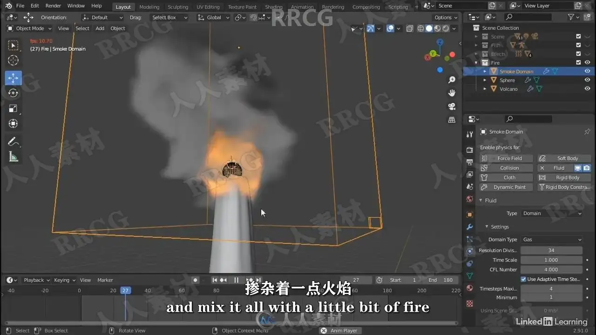Open the Material properties tab
The width and height of the screenshot is (596, 335).
click(x=470, y=288)
